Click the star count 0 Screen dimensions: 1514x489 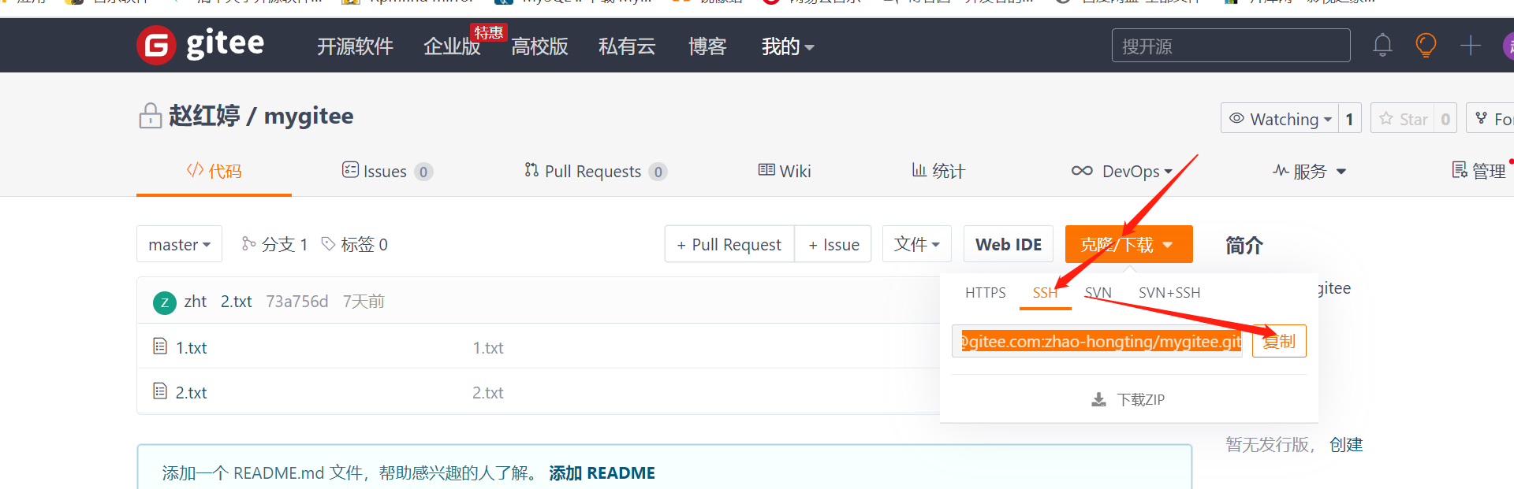tap(1445, 119)
